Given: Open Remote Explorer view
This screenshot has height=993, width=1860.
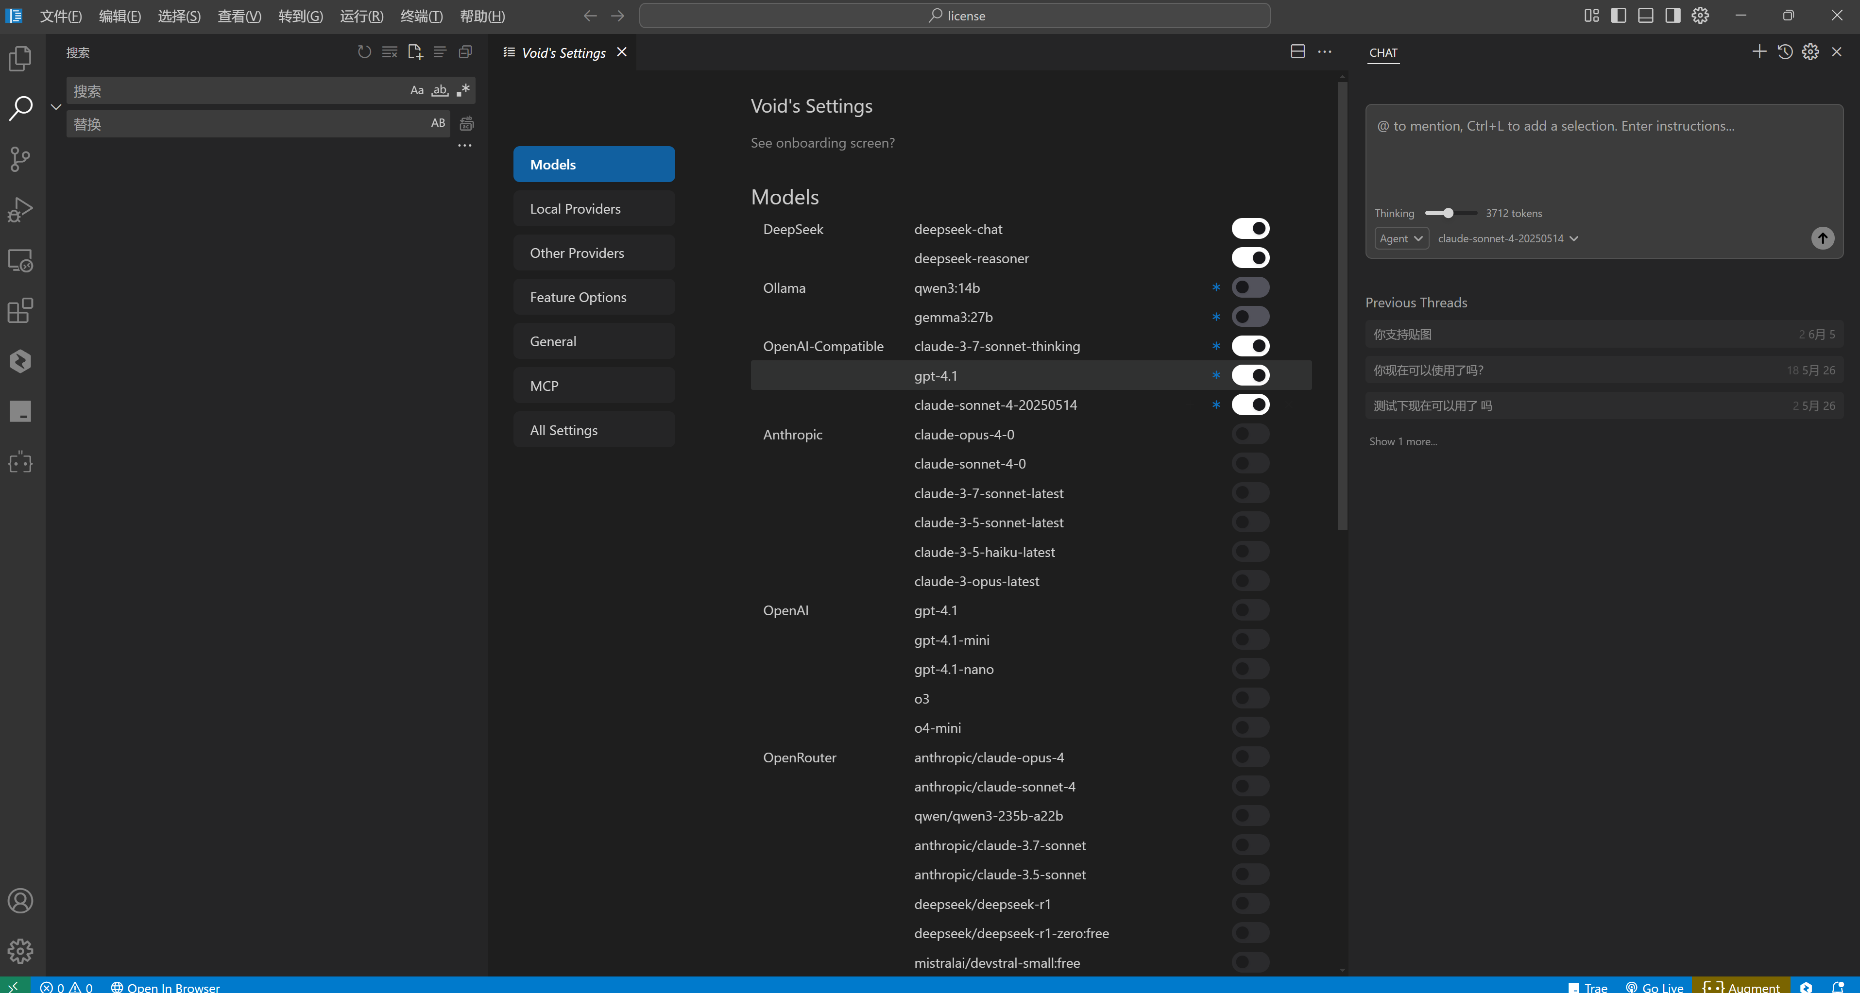Looking at the screenshot, I should point(20,261).
